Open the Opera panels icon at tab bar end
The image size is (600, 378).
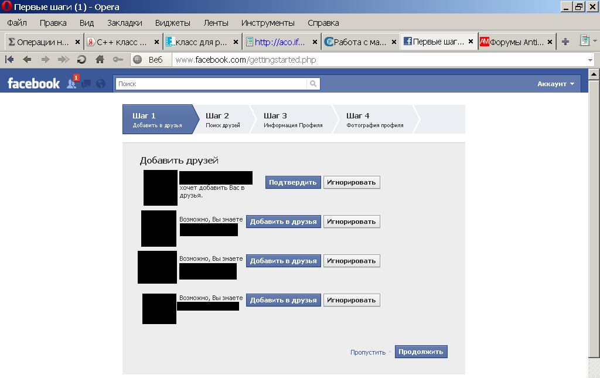[585, 40]
